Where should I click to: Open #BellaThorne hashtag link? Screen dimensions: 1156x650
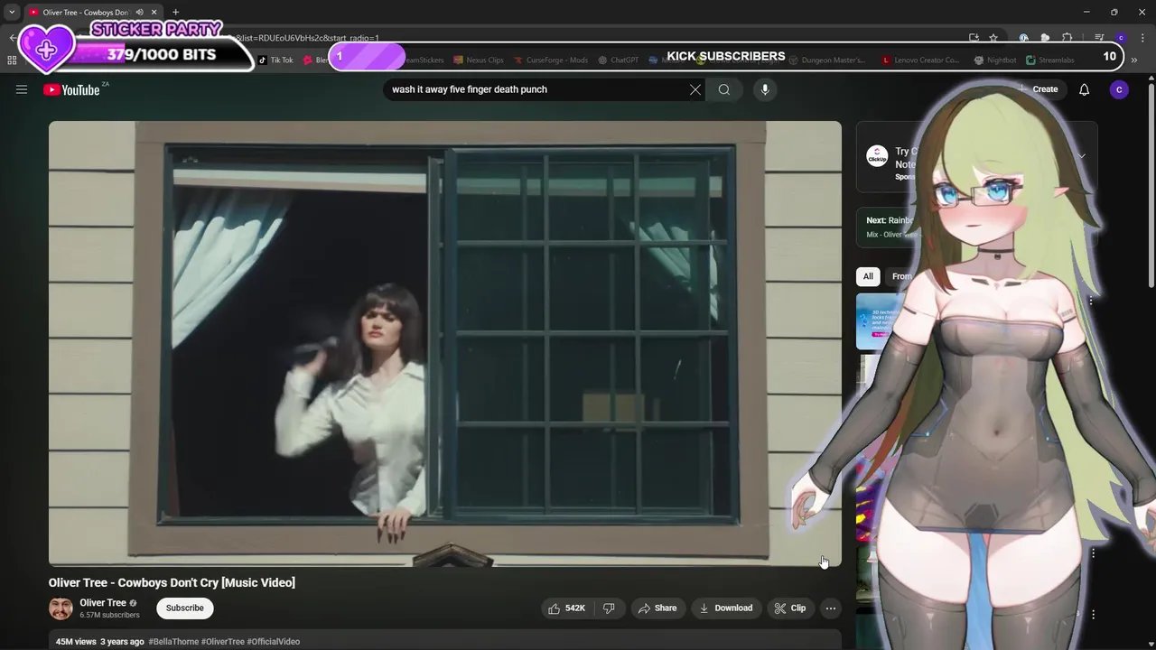pyautogui.click(x=174, y=642)
